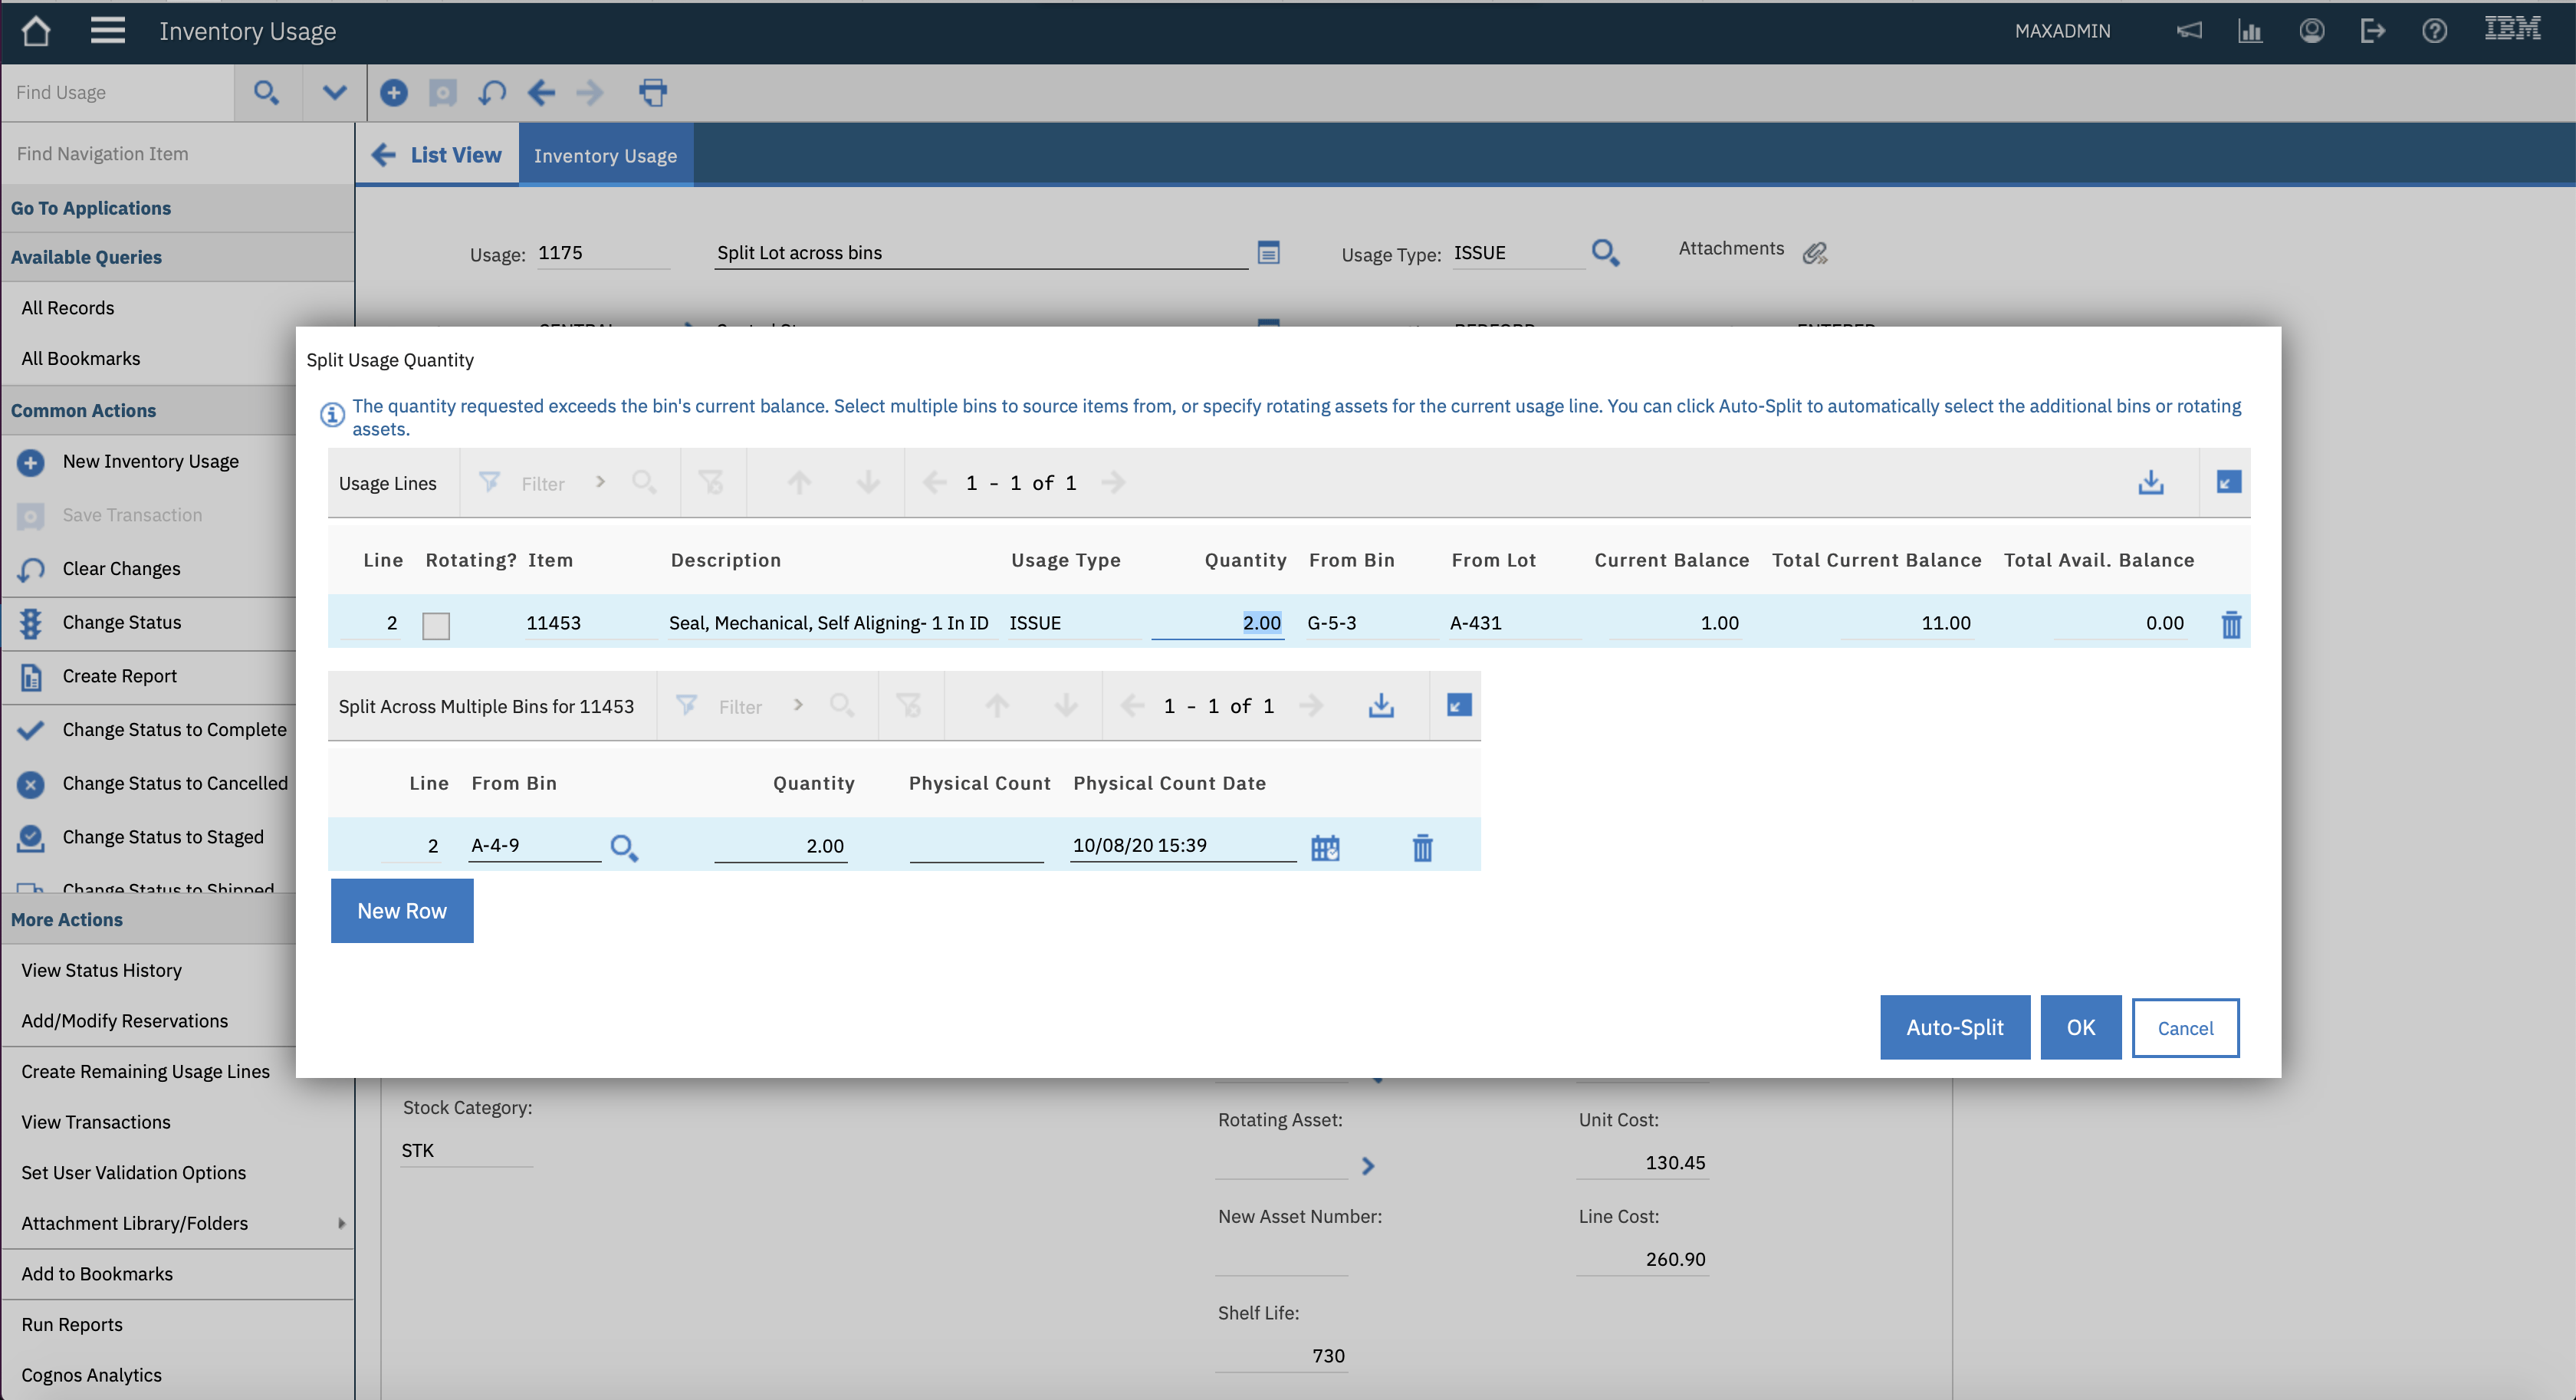The width and height of the screenshot is (2576, 1400).
Task: Click the Find Navigation Item field
Action: [178, 153]
